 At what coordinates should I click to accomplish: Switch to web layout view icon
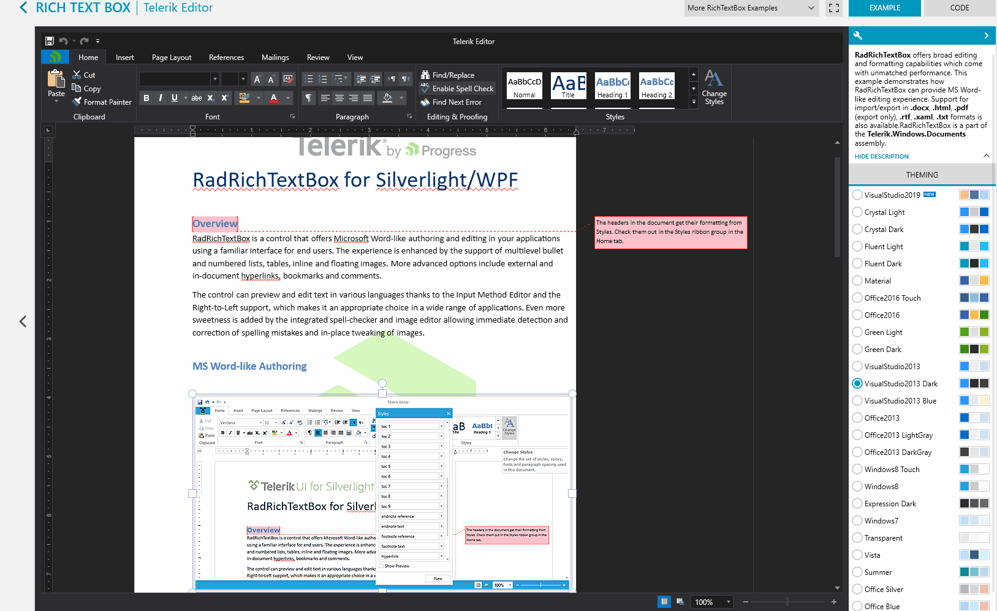680,602
